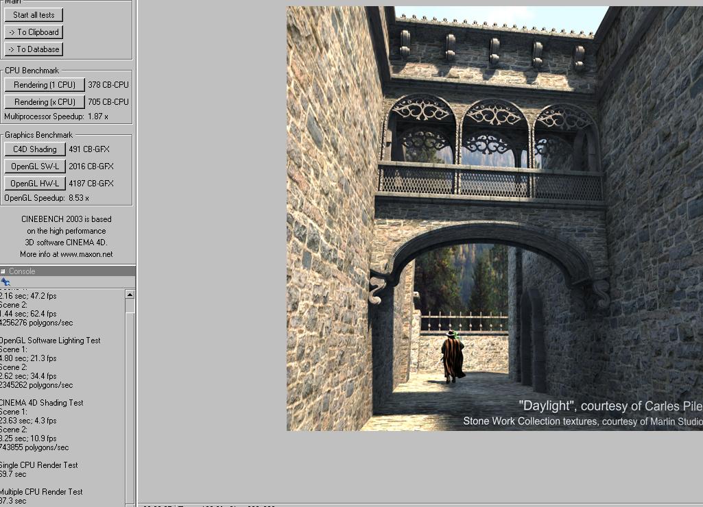Click the blue icon under Console header

point(5,282)
